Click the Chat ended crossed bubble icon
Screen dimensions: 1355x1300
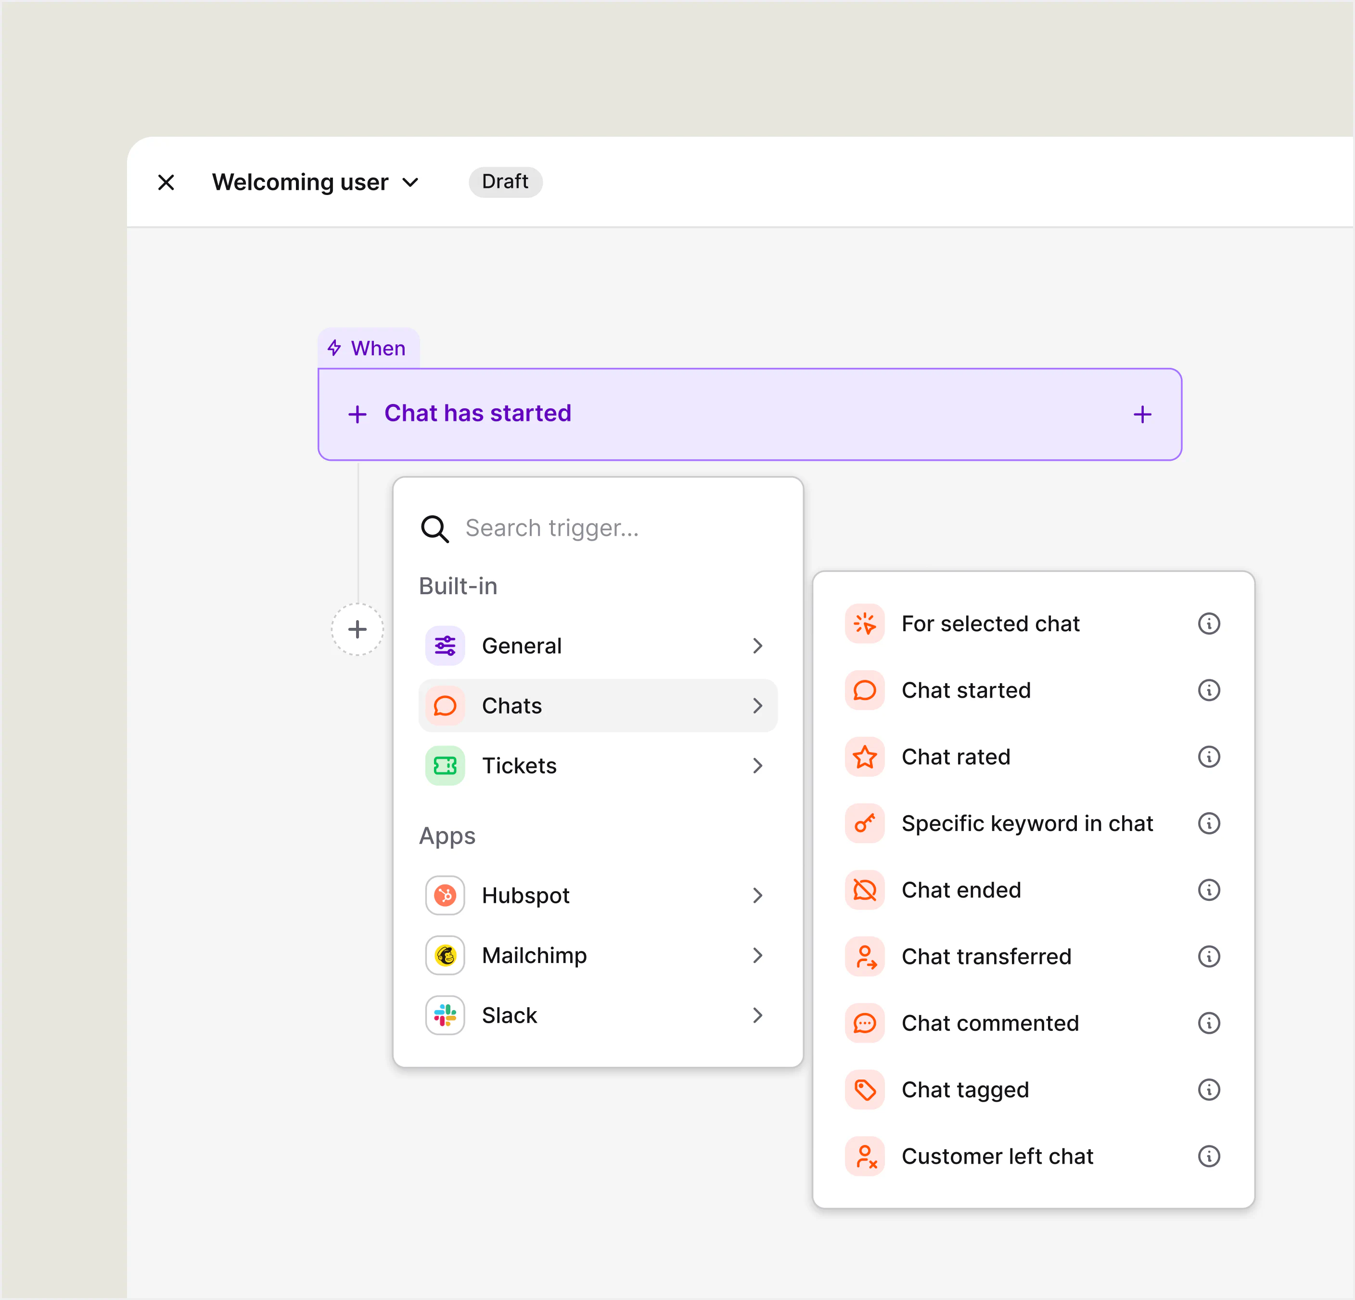coord(865,890)
